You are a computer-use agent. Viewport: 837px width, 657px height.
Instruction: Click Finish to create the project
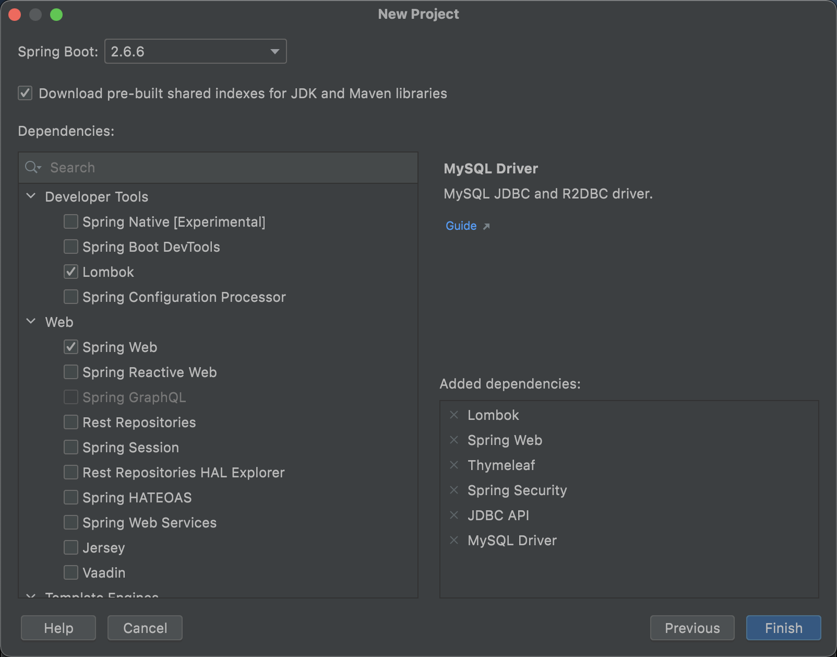click(784, 628)
